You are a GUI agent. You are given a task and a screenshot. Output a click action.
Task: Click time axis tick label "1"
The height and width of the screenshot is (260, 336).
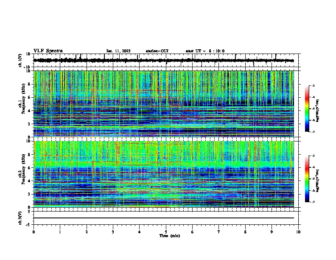point(60,232)
